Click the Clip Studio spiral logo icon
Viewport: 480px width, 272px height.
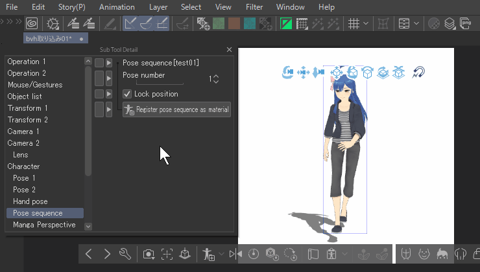[x=31, y=24]
